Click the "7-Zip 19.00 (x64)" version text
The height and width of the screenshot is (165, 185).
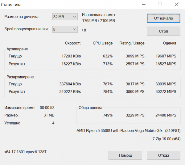tap(166, 139)
